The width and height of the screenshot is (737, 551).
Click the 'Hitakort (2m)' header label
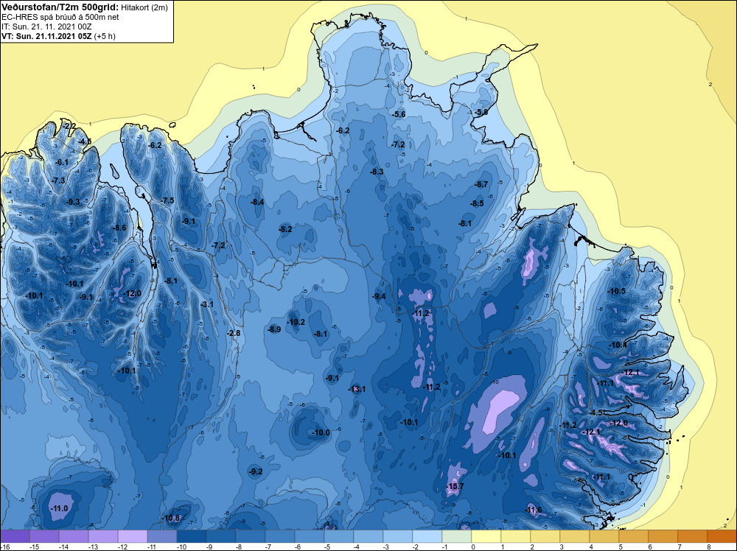[x=144, y=7]
